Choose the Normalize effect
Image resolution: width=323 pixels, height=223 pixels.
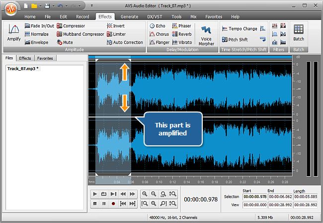click(37, 34)
